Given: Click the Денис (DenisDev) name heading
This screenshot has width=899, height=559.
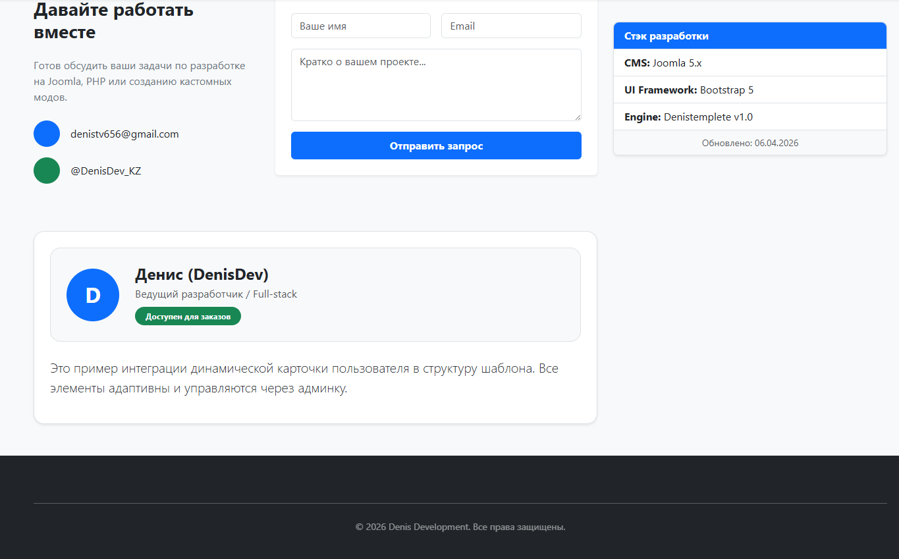Looking at the screenshot, I should (x=202, y=275).
